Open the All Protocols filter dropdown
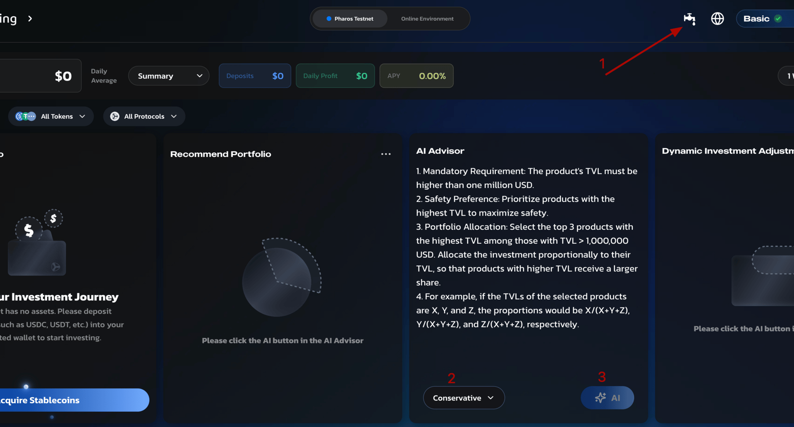Viewport: 794px width, 427px height. [144, 116]
